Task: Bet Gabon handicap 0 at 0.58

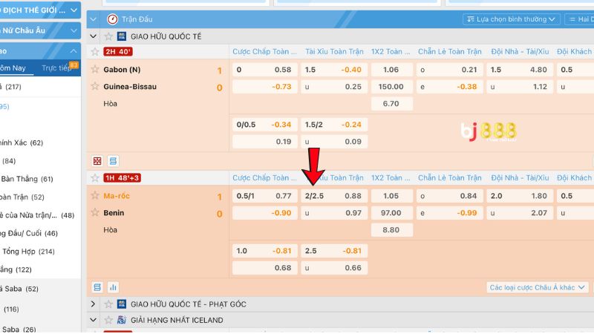Action: click(x=265, y=70)
